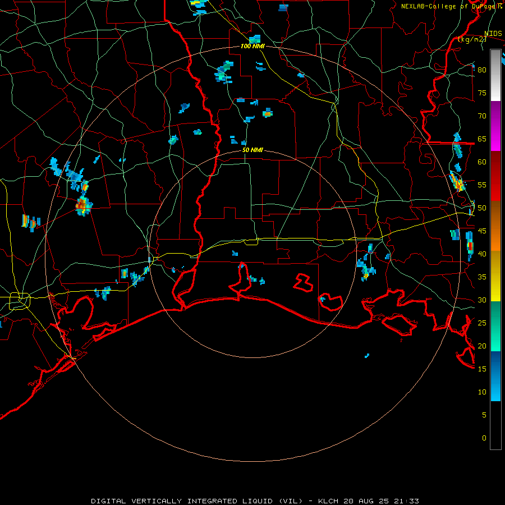Click the '100 NMI' range ring label
Screen dimensions: 505x505
(252, 47)
